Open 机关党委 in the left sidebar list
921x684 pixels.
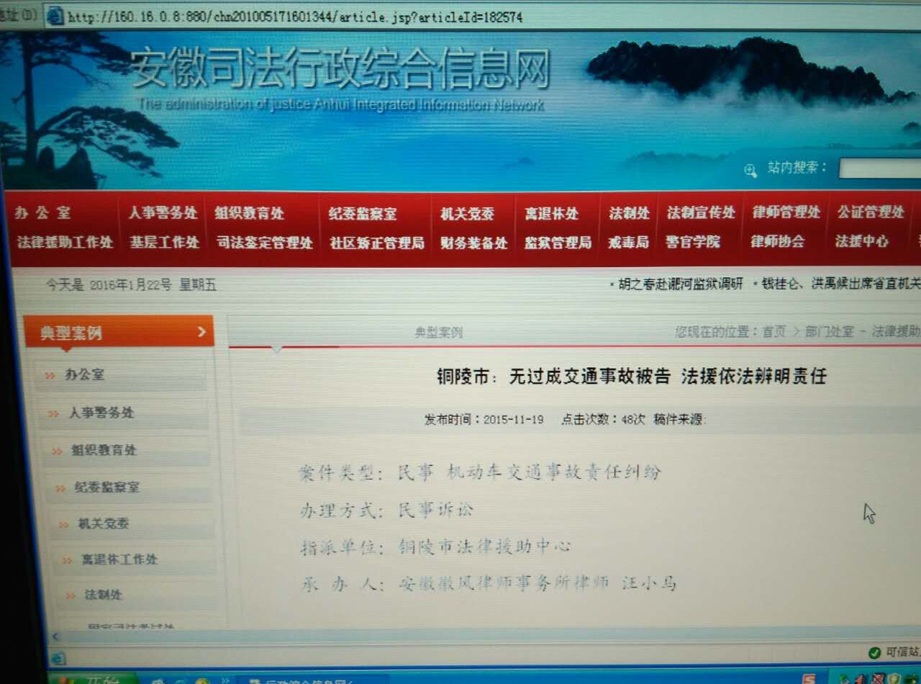[x=104, y=524]
